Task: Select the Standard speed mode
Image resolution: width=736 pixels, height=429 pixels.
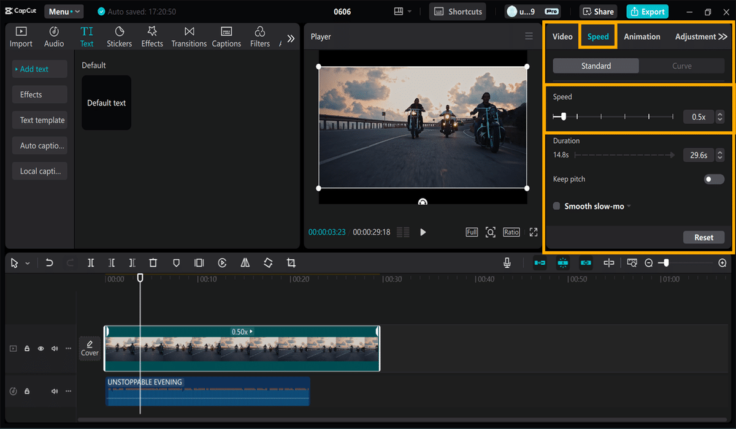Action: [x=596, y=66]
